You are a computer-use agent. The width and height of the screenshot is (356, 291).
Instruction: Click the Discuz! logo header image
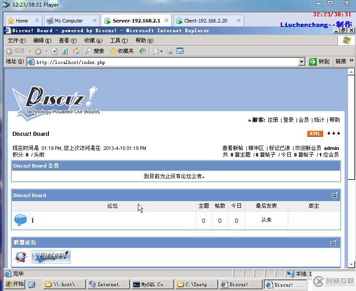coord(56,103)
